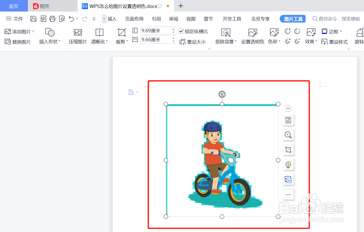Click the Effects (效果) icon
The height and width of the screenshot is (232, 364).
click(311, 33)
